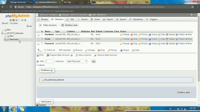Collapse all navigation tree items button
200x112 pixels.
(x=28, y=26)
